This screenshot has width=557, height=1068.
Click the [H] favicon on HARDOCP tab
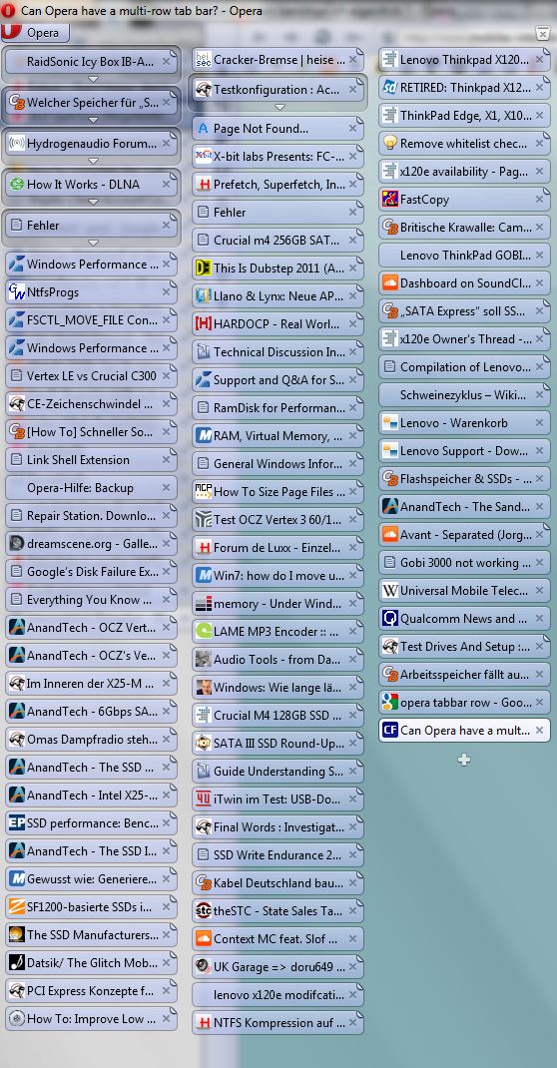click(x=203, y=323)
